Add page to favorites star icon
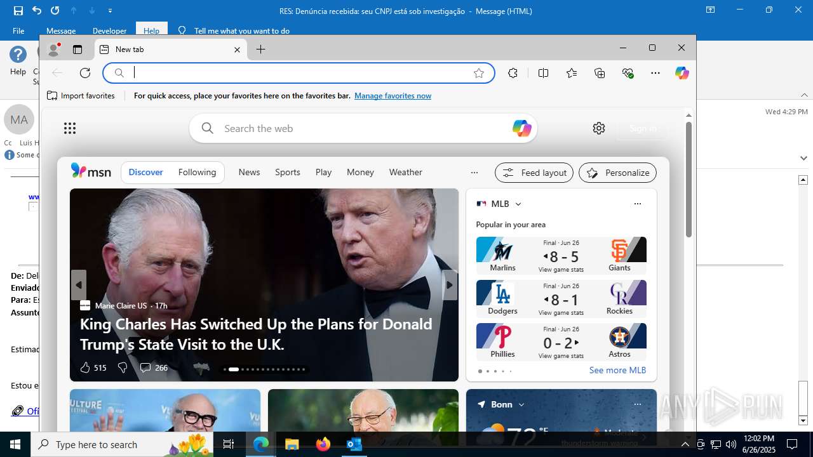Viewport: 813px width, 457px height. coord(479,73)
